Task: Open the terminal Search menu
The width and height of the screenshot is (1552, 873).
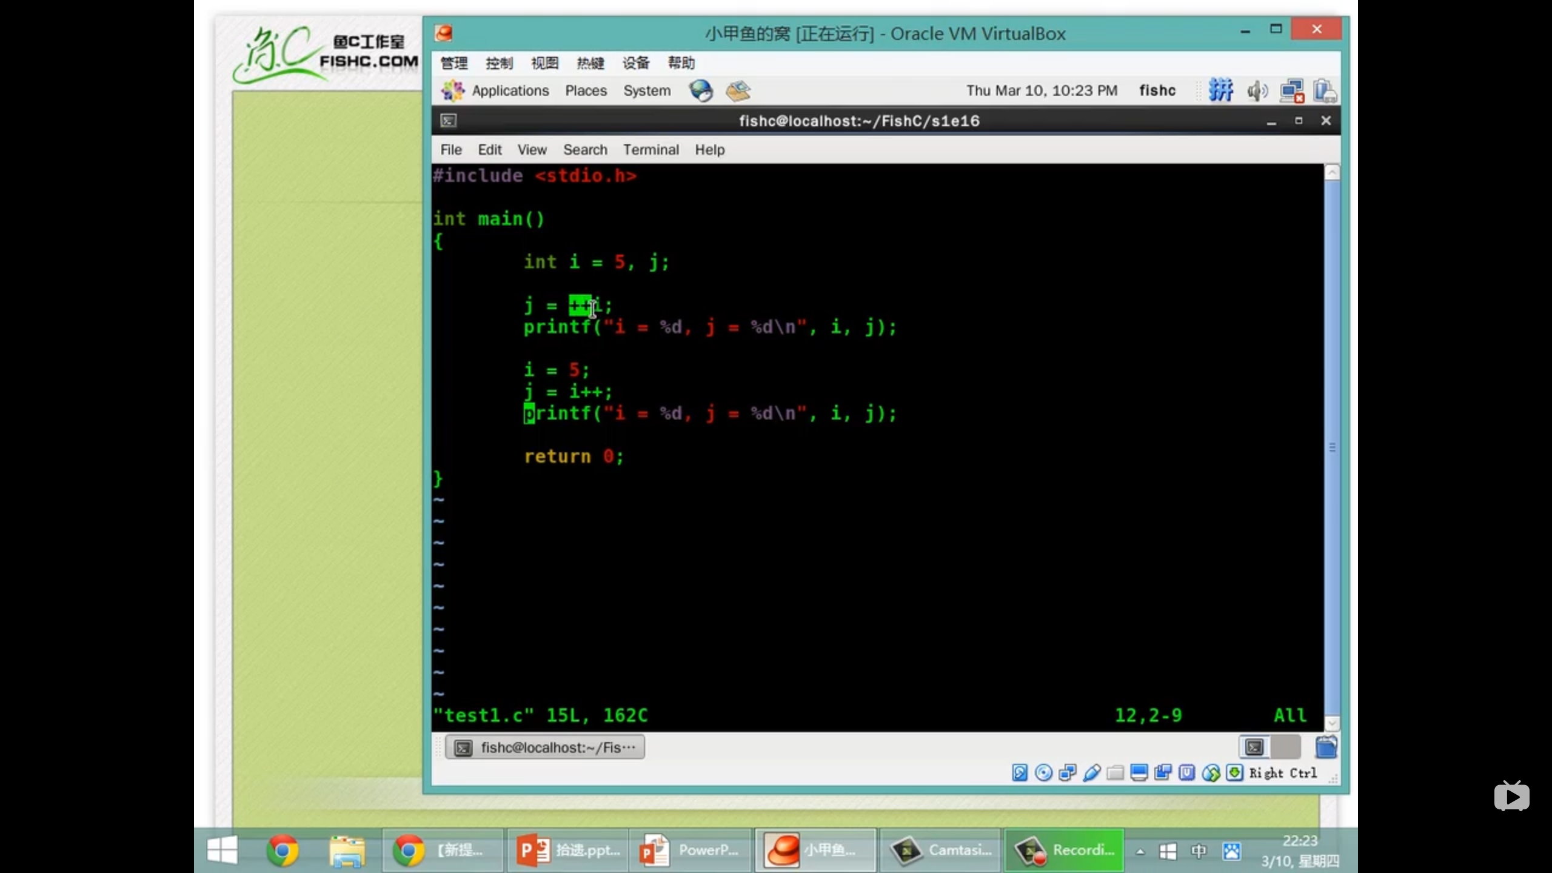Action: tap(585, 150)
